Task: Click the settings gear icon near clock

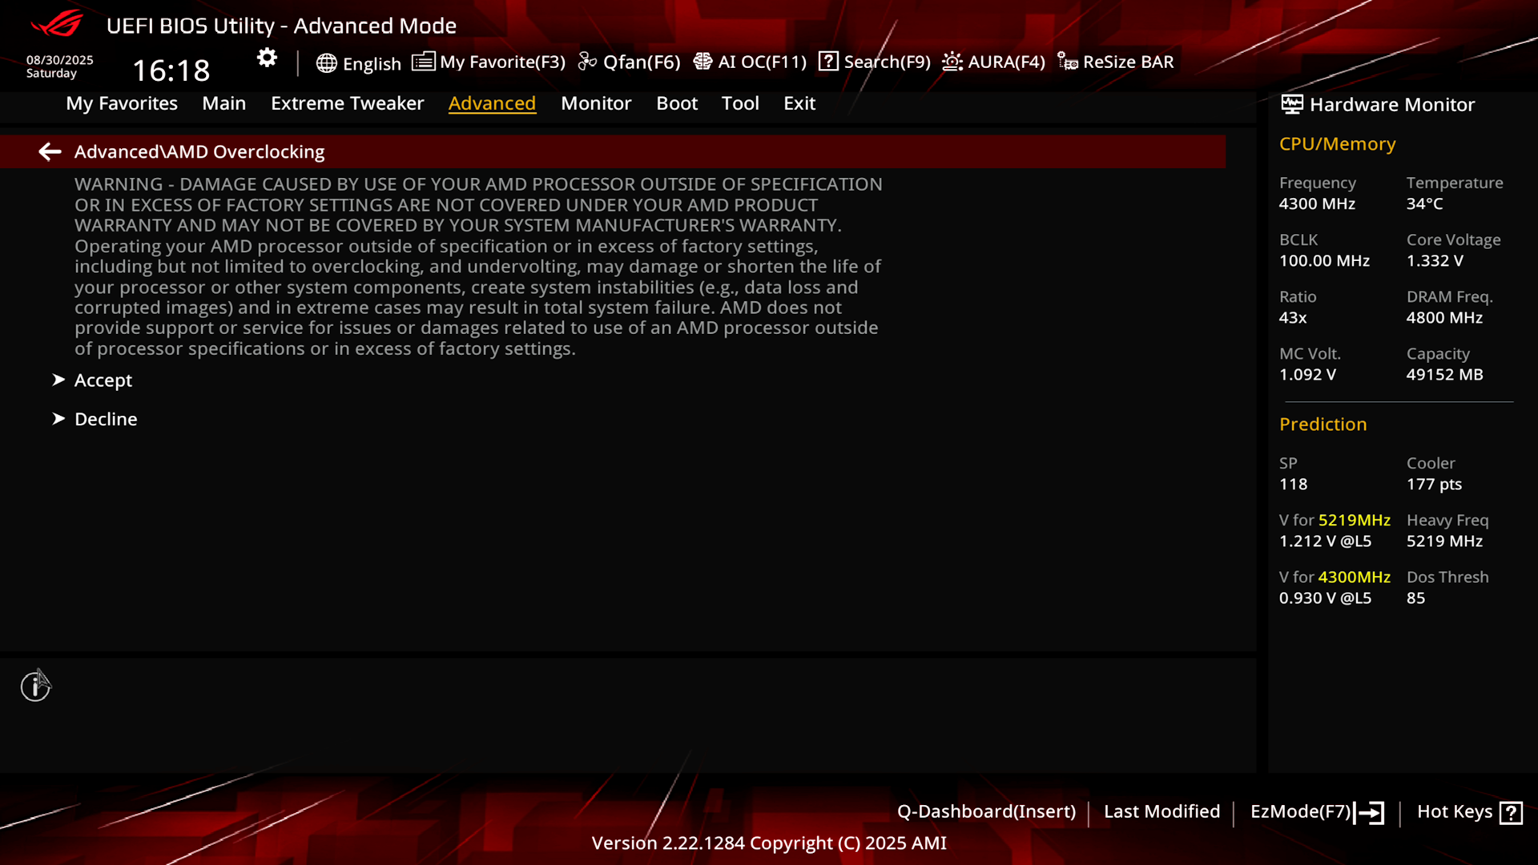Action: pyautogui.click(x=267, y=58)
